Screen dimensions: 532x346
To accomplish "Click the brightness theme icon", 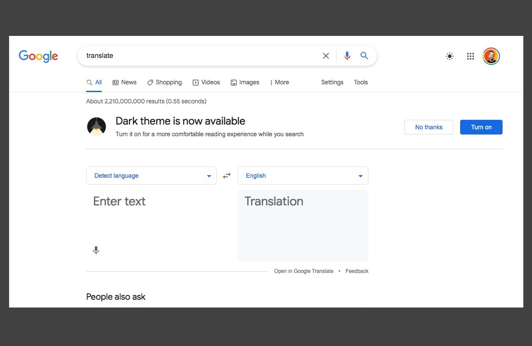I will pos(450,56).
